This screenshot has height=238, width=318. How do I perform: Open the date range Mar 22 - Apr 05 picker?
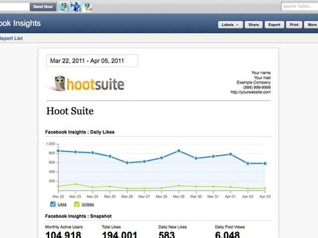[92, 60]
